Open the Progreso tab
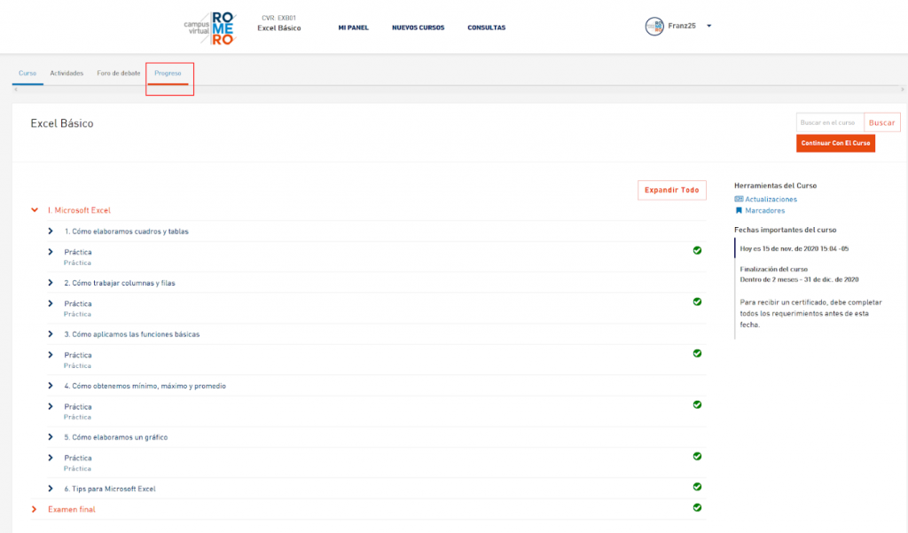 click(168, 74)
